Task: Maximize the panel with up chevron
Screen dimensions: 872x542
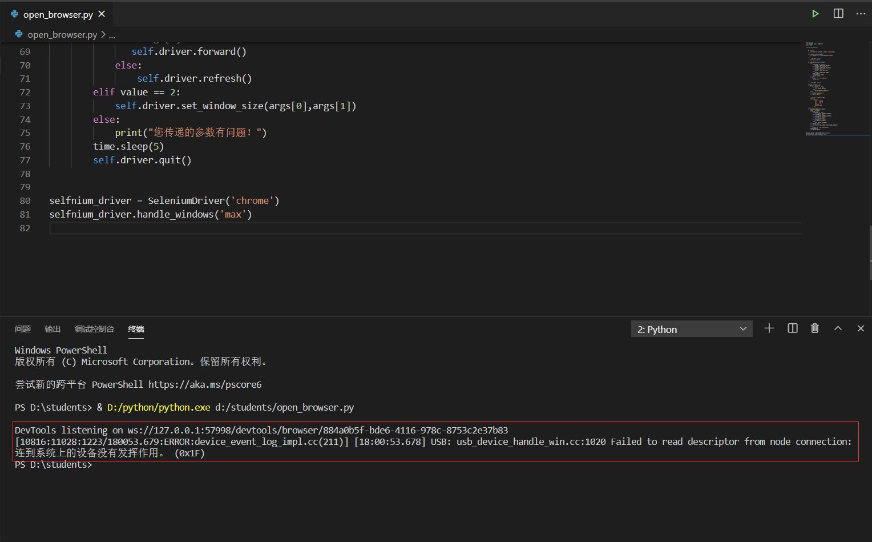Action: [838, 328]
